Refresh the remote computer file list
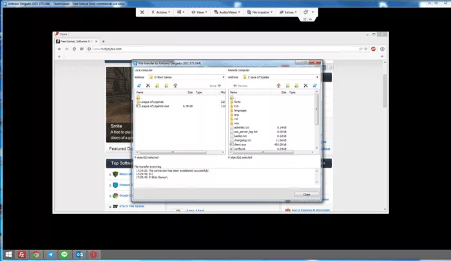 coord(314,85)
